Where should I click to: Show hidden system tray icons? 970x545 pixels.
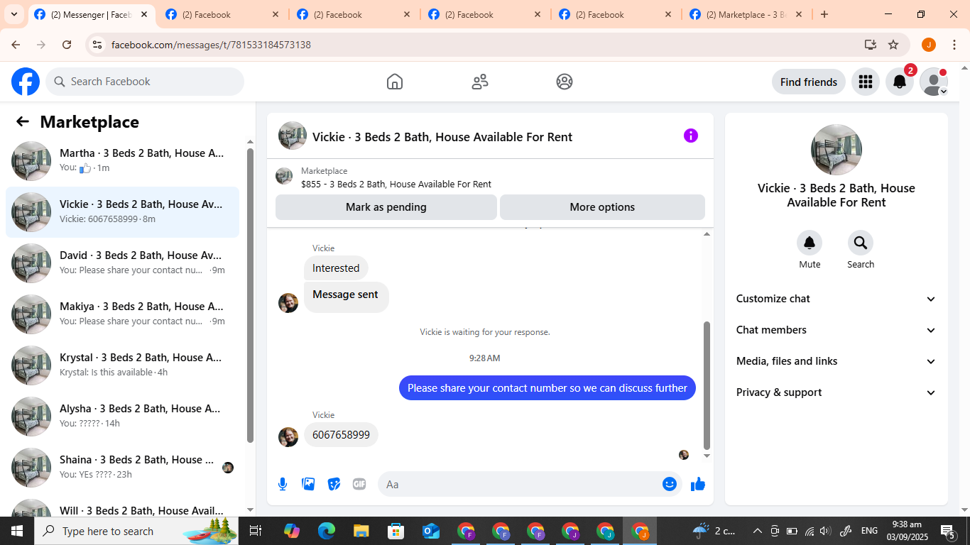pos(757,531)
